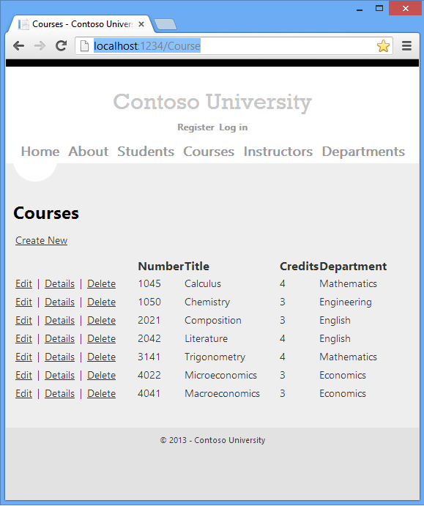The image size is (424, 506).
Task: Click the page icon in the address bar
Action: pyautogui.click(x=84, y=46)
